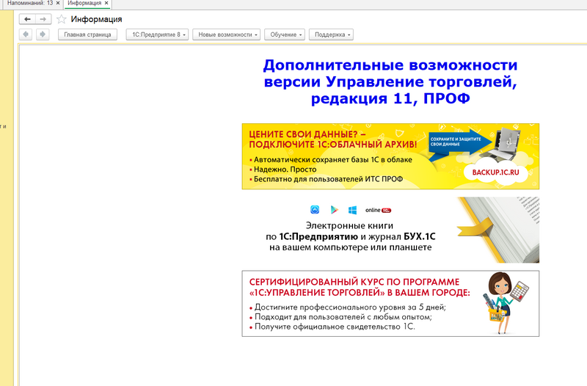587x386 pixels.
Task: Expand the 1С:Предприятие 8 dropdown
Action: click(x=157, y=34)
